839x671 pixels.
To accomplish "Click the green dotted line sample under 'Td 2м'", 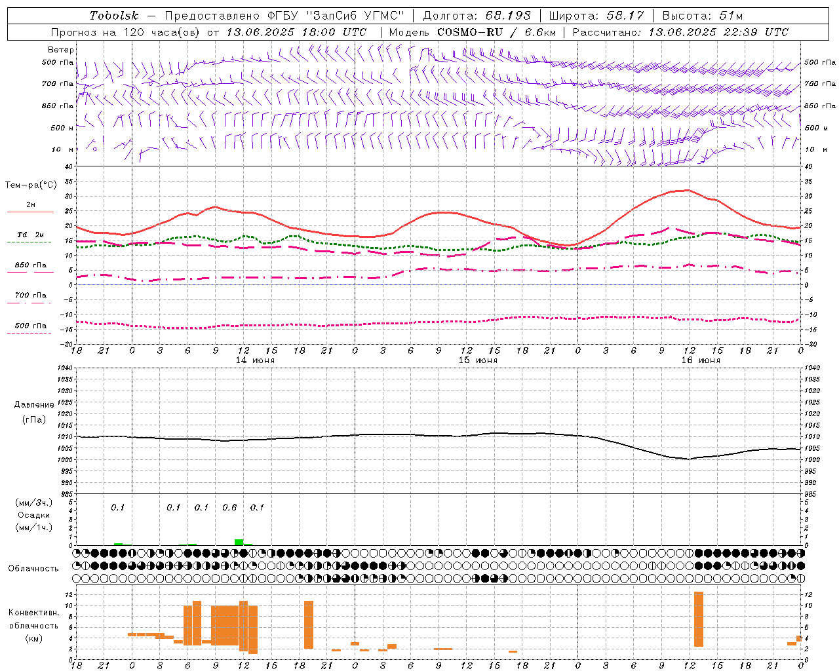I will pyautogui.click(x=29, y=242).
